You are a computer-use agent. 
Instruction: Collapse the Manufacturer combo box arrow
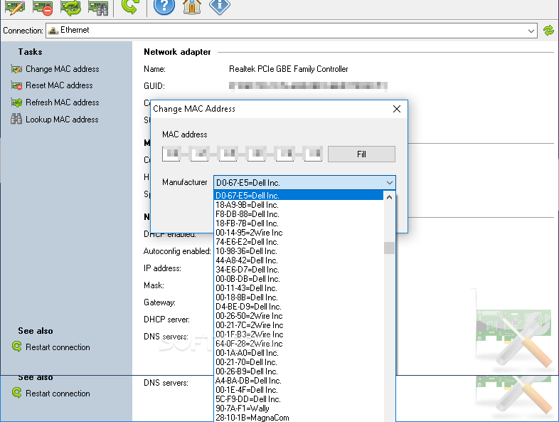coord(389,183)
